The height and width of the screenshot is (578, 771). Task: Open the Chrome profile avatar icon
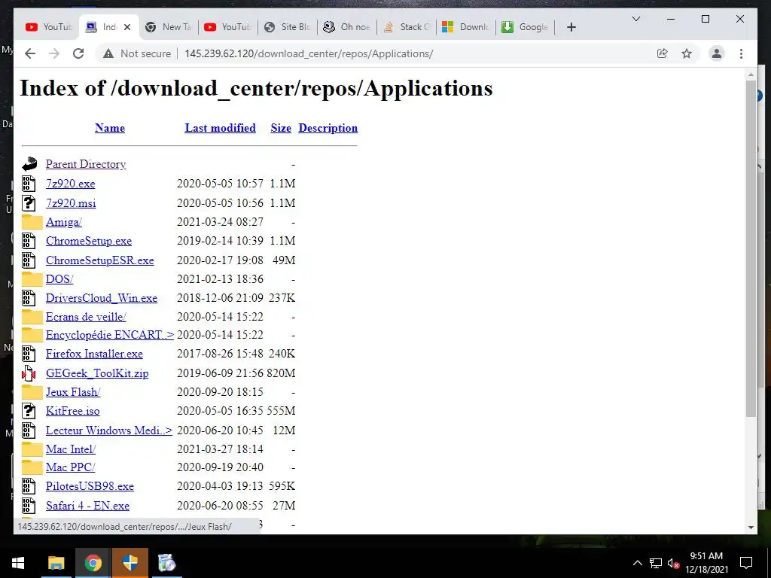click(x=717, y=53)
